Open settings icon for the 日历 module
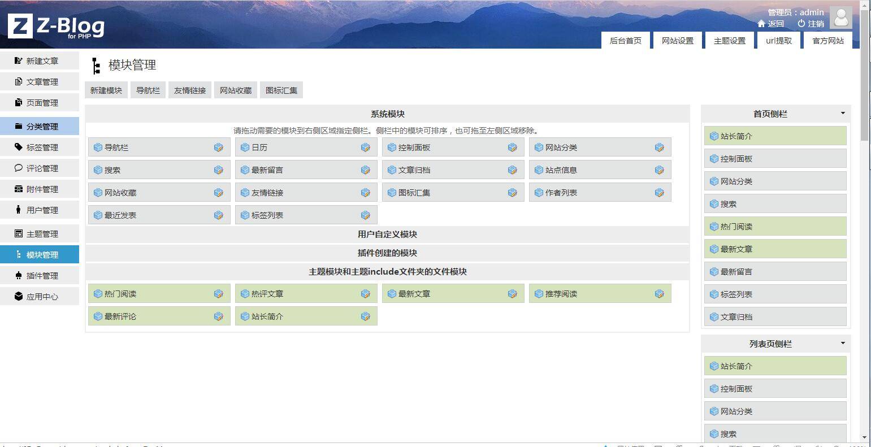Image resolution: width=871 pixels, height=447 pixels. 366,147
